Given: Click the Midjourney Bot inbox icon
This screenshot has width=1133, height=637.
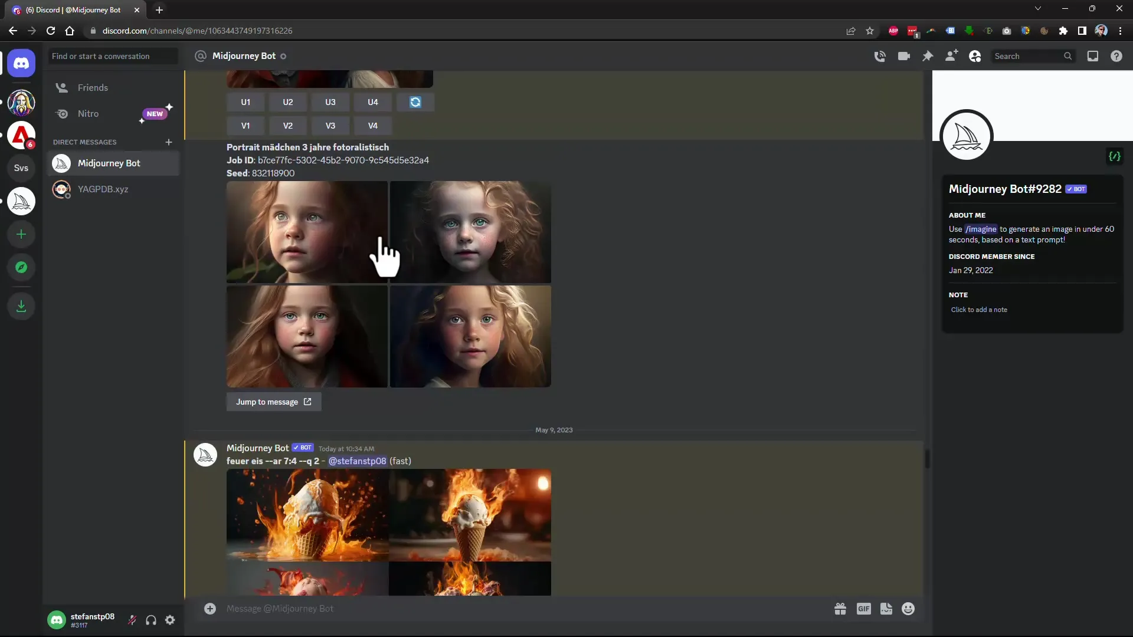Looking at the screenshot, I should [x=61, y=163].
